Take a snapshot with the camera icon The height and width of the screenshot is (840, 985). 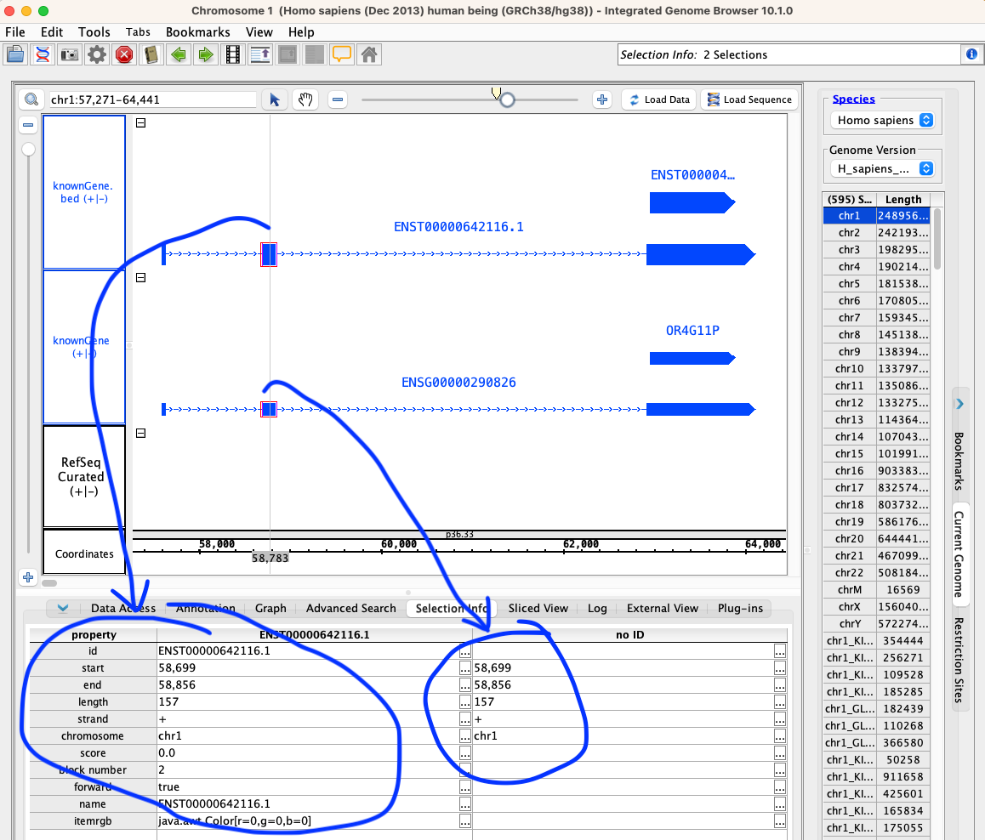coord(69,55)
